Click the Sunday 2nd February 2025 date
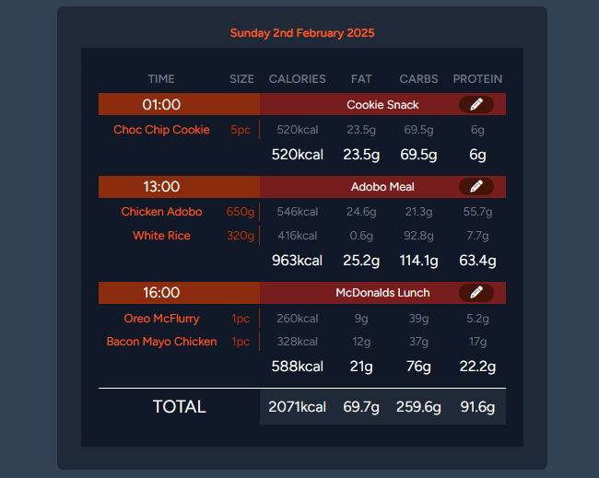 (302, 33)
